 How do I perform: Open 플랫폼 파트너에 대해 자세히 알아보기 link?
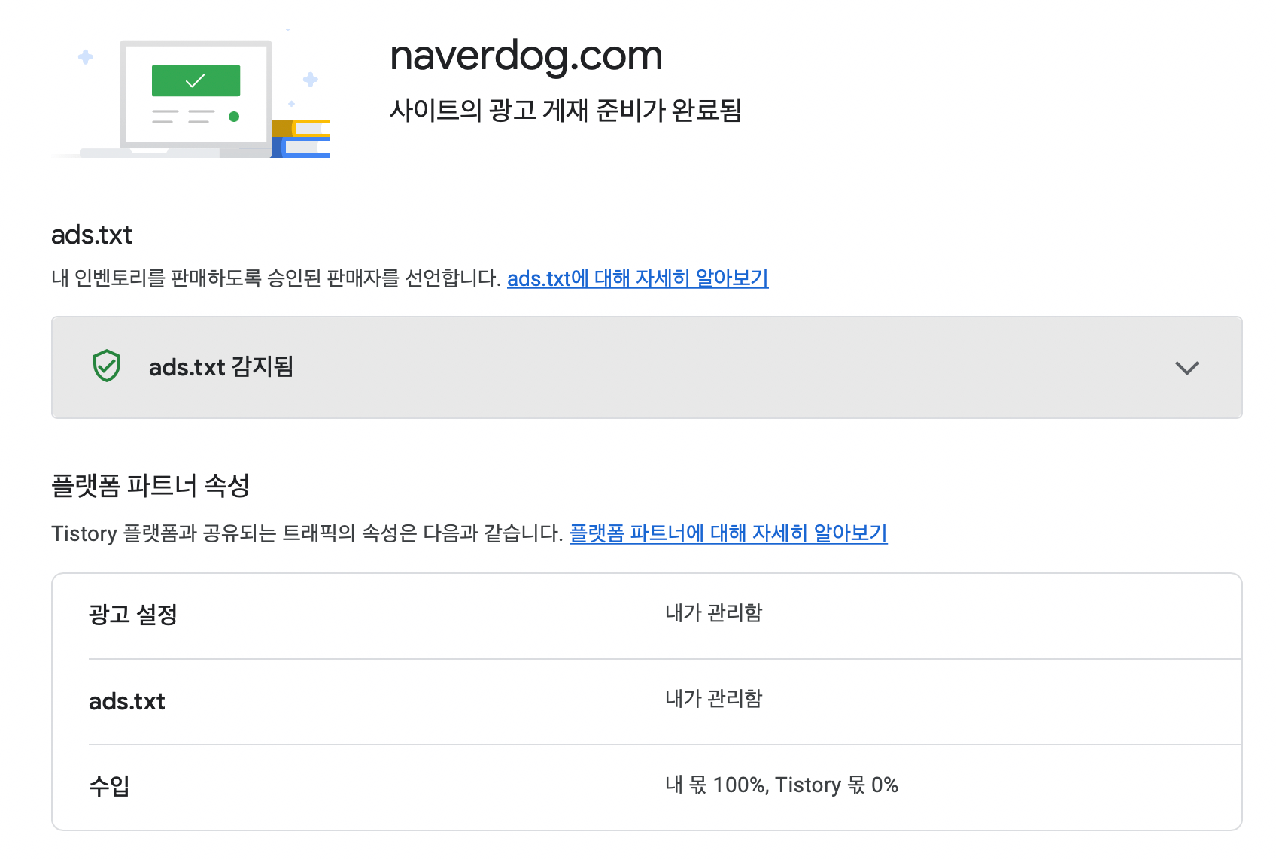tap(728, 533)
